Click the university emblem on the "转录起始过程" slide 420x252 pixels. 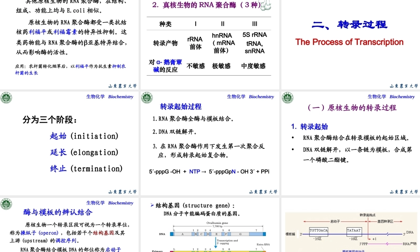147,97
